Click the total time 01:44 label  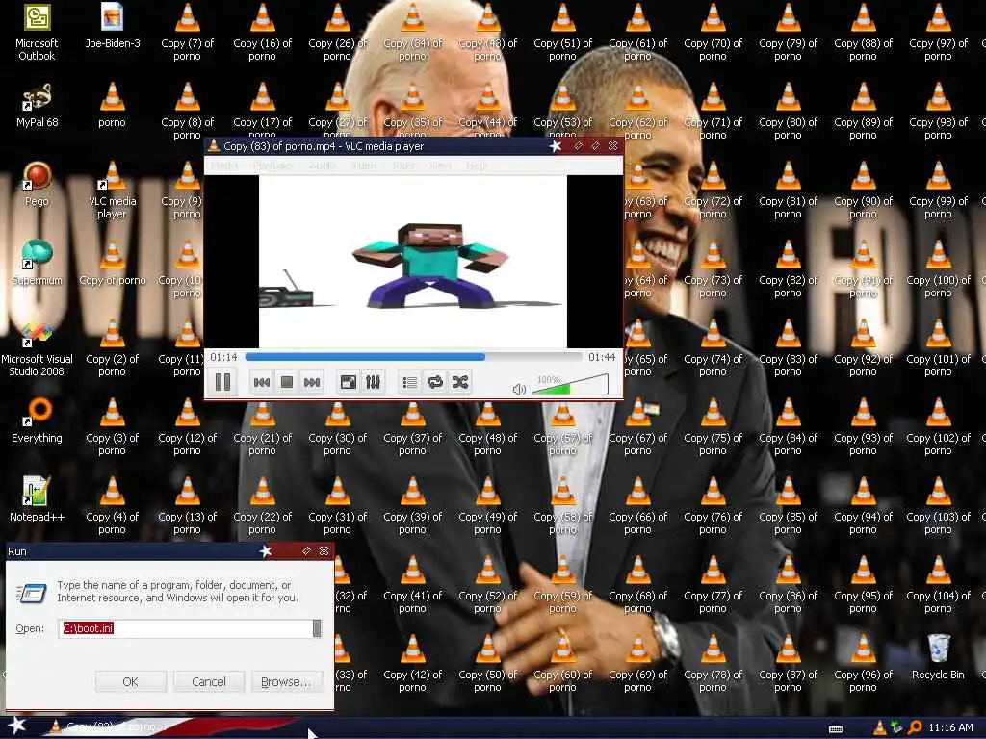tap(602, 357)
